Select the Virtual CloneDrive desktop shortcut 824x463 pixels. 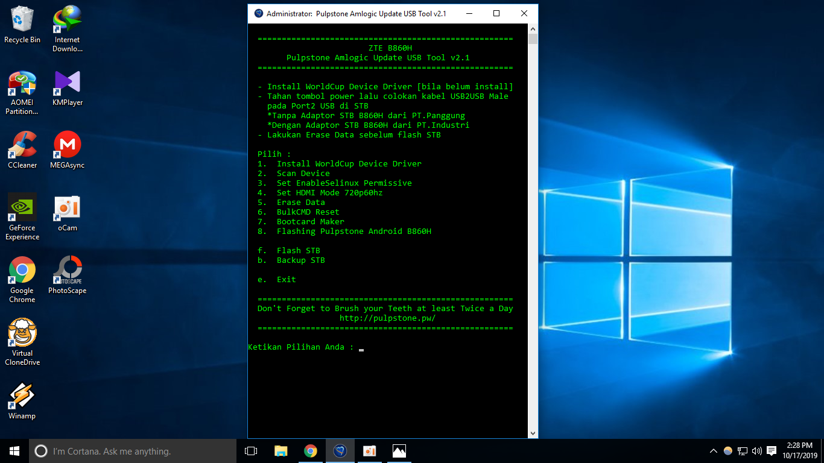(22, 342)
